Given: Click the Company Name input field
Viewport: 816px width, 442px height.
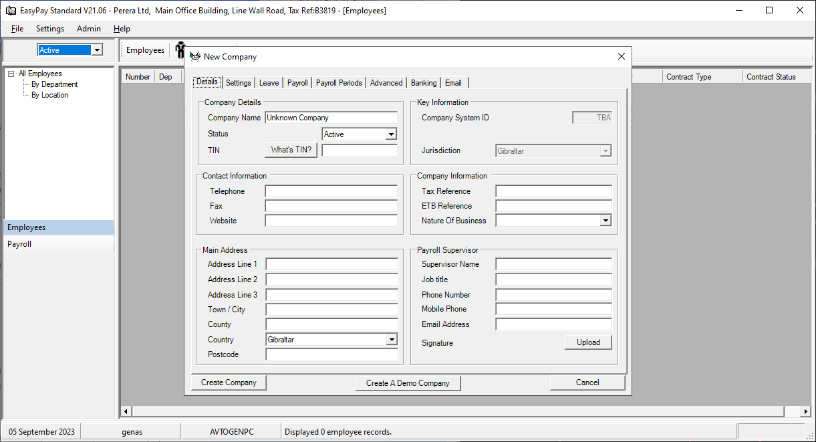Looking at the screenshot, I should [331, 118].
